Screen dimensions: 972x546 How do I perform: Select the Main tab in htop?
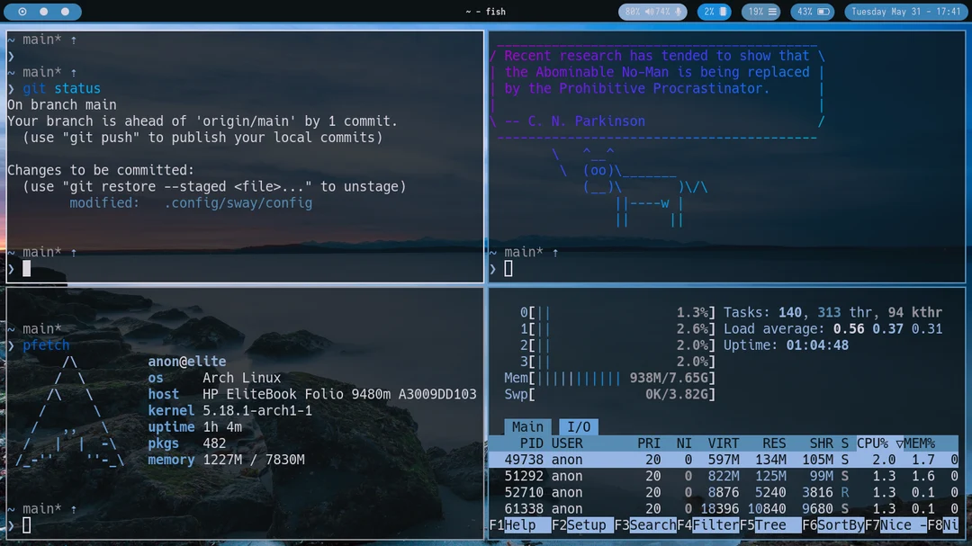526,426
